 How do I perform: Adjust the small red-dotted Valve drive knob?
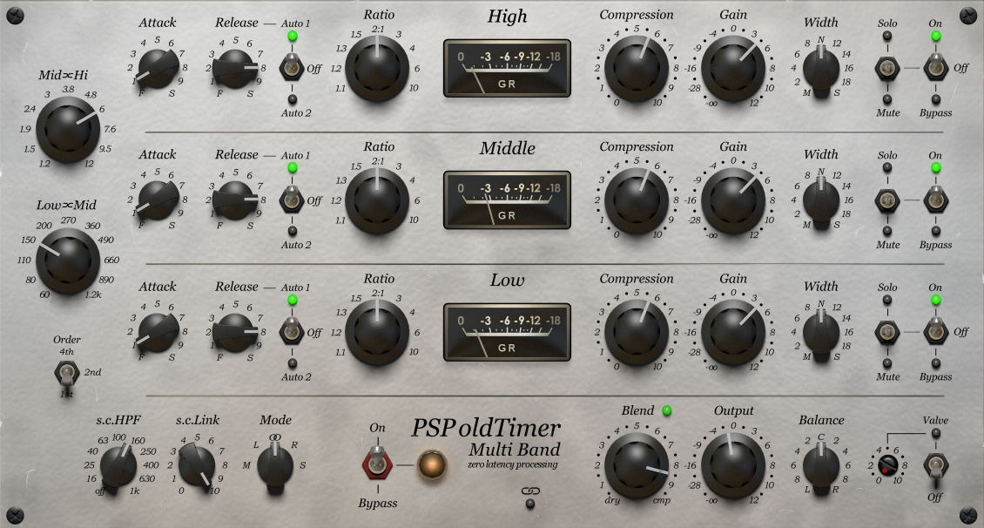click(888, 464)
